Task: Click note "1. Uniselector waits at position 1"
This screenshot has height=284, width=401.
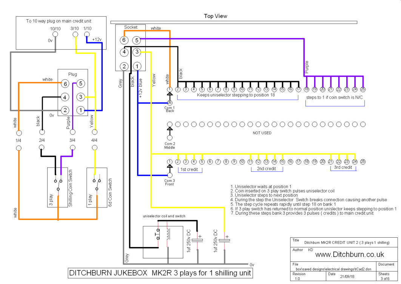Action: 261,186
